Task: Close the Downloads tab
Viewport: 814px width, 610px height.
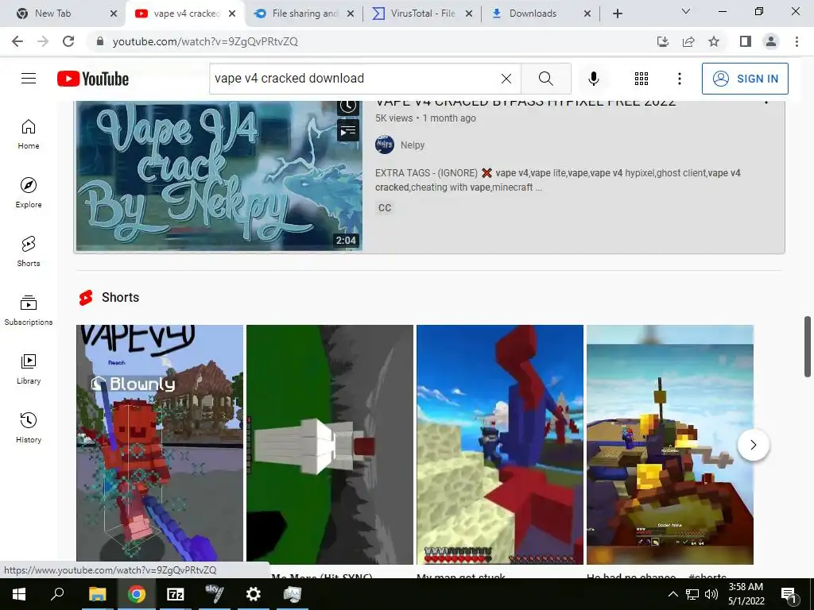Action: tap(587, 14)
